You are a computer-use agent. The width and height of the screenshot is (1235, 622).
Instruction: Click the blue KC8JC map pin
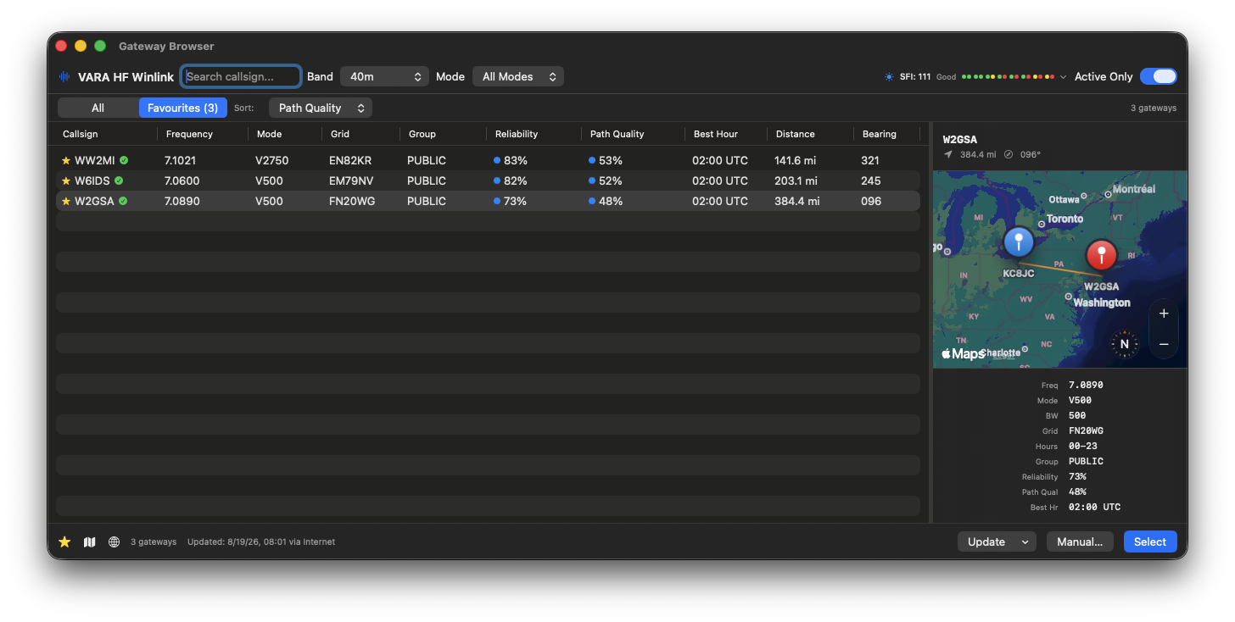pos(1019,242)
